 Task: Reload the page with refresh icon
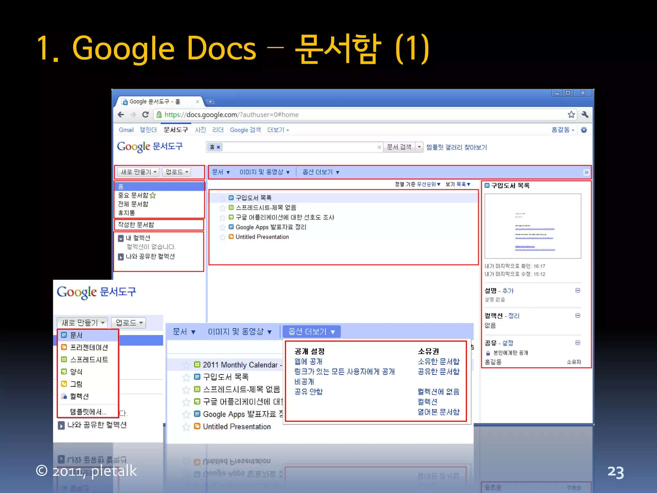pyautogui.click(x=145, y=115)
